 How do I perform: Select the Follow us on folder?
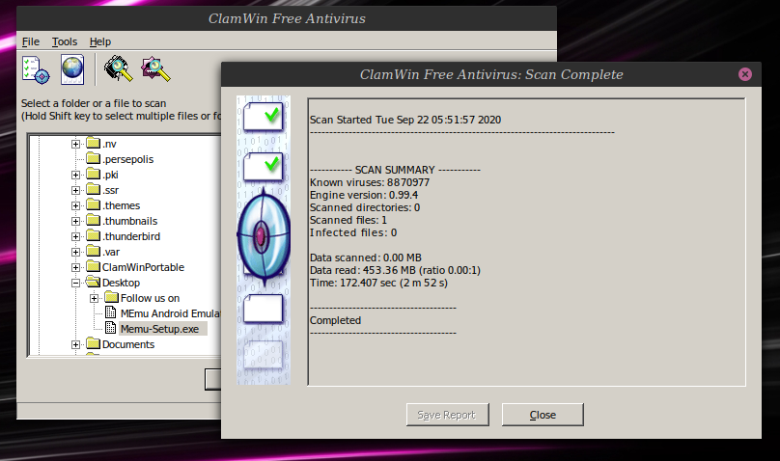150,298
